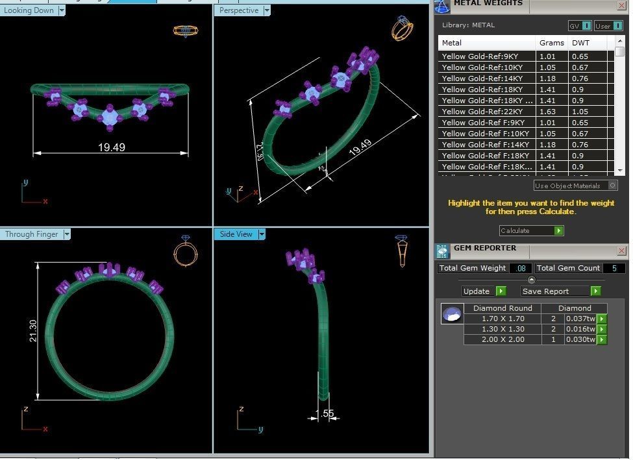
Task: Click the Through Finger viewport title
Action: (x=32, y=234)
